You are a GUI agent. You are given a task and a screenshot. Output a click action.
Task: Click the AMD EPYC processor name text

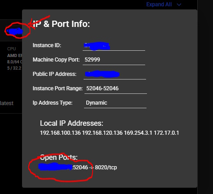click(15, 56)
